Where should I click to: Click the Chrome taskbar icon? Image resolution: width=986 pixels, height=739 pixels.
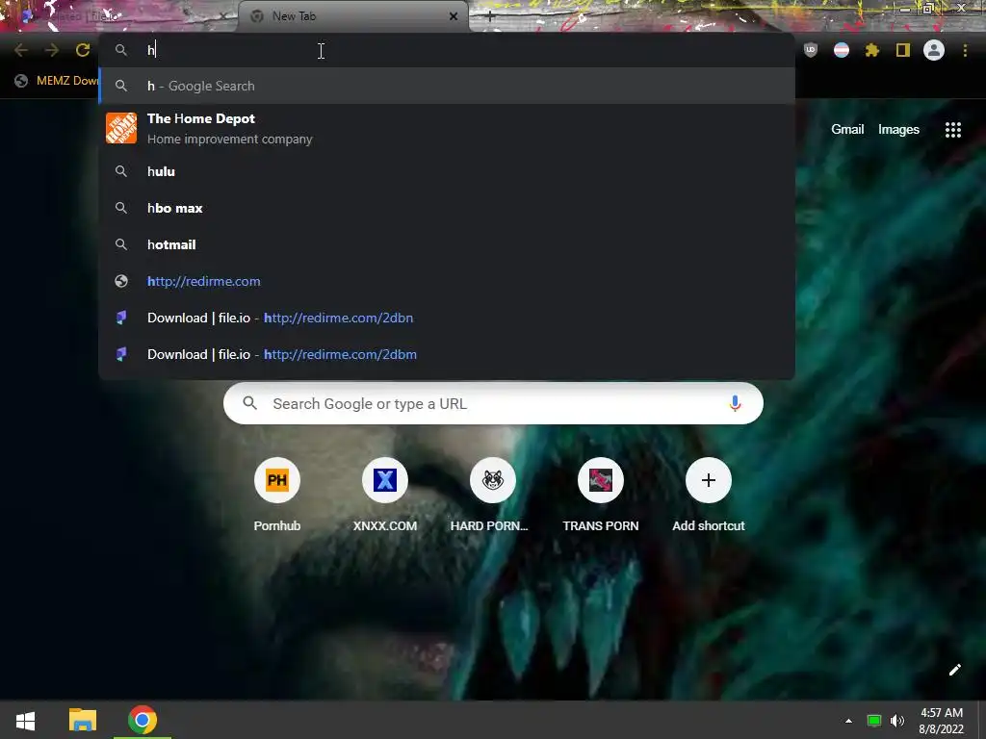[x=143, y=720]
